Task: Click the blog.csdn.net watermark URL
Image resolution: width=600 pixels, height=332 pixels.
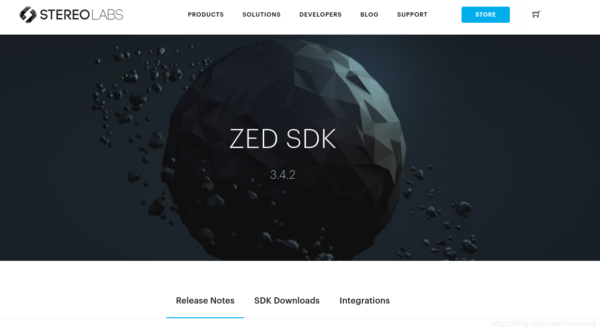Action: pyautogui.click(x=544, y=323)
